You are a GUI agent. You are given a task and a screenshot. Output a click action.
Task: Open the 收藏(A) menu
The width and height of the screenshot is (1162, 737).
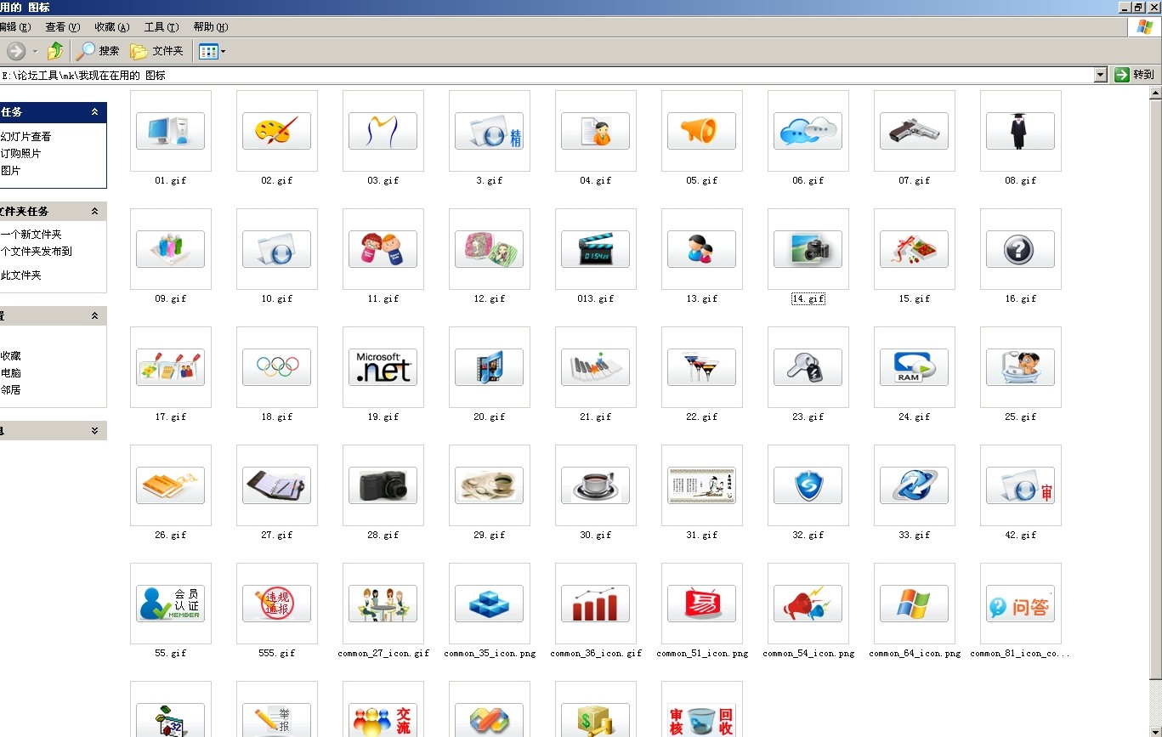(112, 27)
